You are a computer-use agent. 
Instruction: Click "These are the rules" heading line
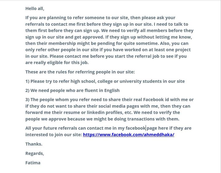click(80, 72)
